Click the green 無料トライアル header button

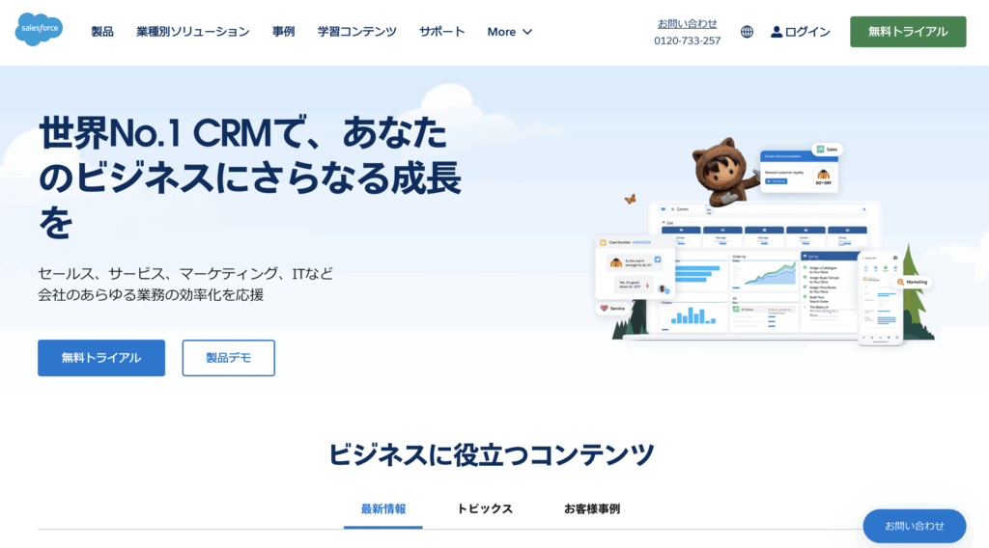coord(907,32)
